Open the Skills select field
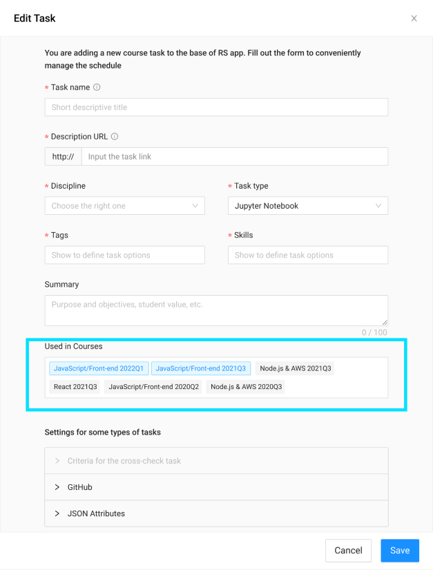Screen dimensions: 433x570 click(308, 255)
